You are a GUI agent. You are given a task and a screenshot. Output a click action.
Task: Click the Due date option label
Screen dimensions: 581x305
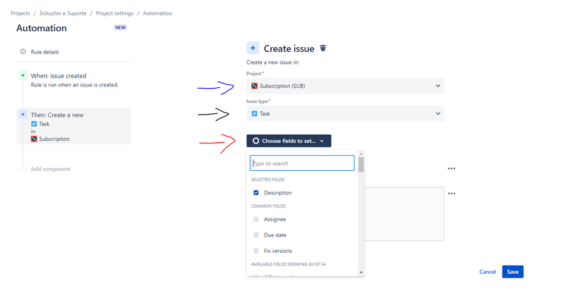click(275, 235)
